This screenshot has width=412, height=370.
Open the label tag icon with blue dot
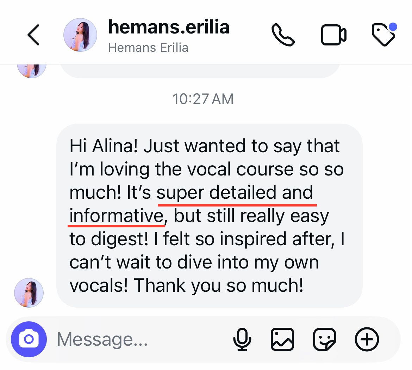tap(383, 35)
